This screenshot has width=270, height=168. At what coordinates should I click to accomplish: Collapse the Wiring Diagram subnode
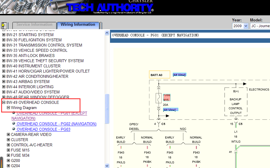coord(8,108)
